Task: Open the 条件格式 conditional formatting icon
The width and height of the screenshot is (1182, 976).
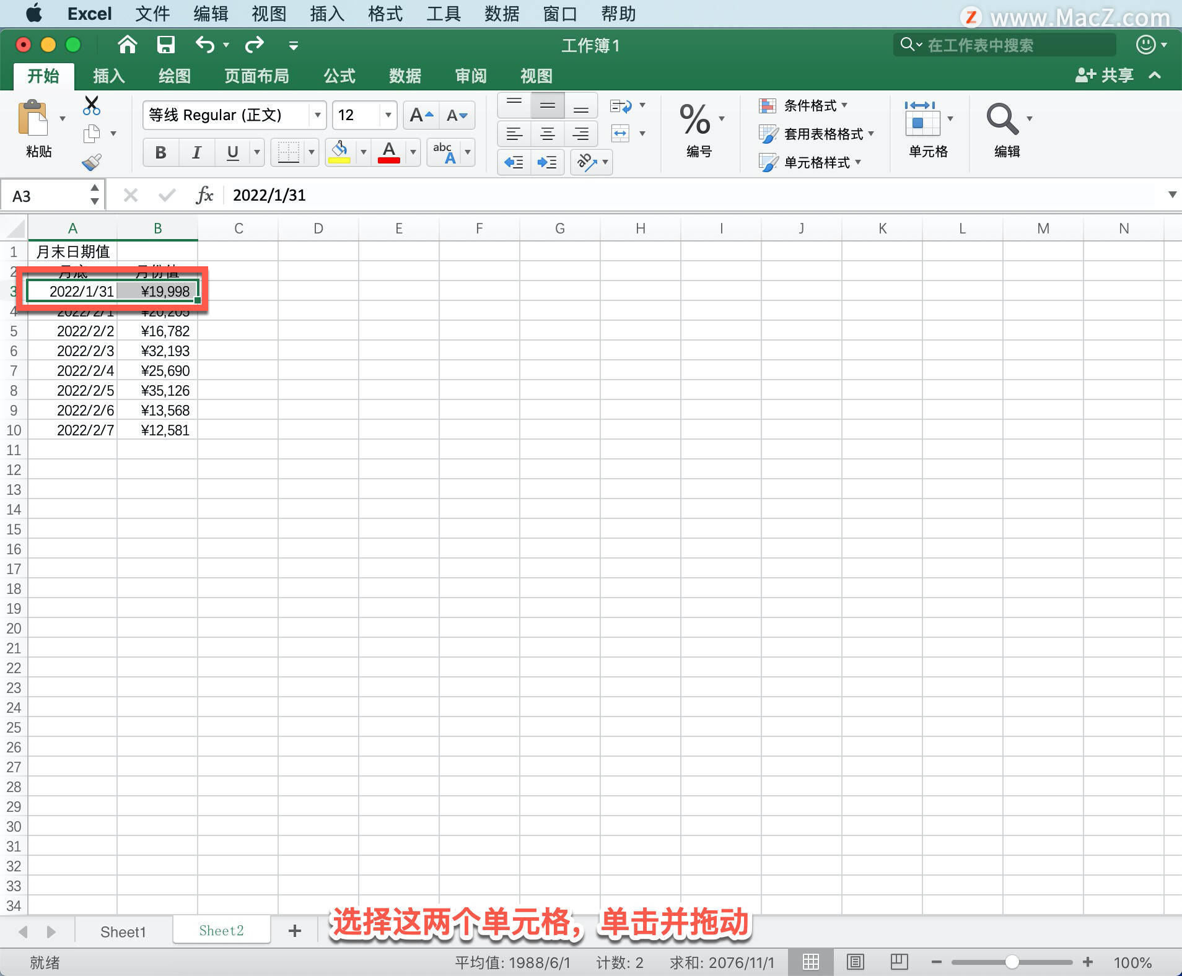Action: [768, 105]
